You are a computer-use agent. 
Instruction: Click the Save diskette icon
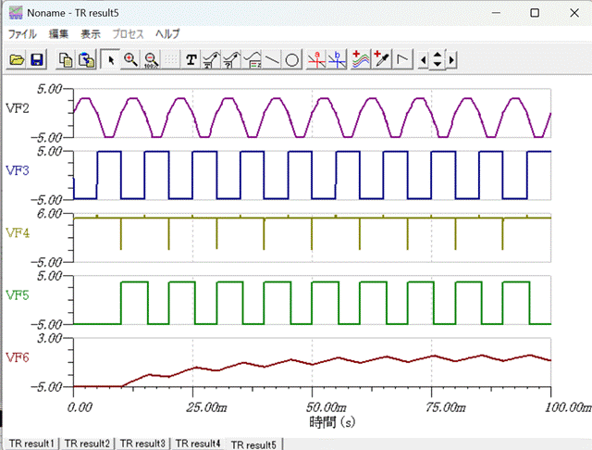(x=37, y=59)
